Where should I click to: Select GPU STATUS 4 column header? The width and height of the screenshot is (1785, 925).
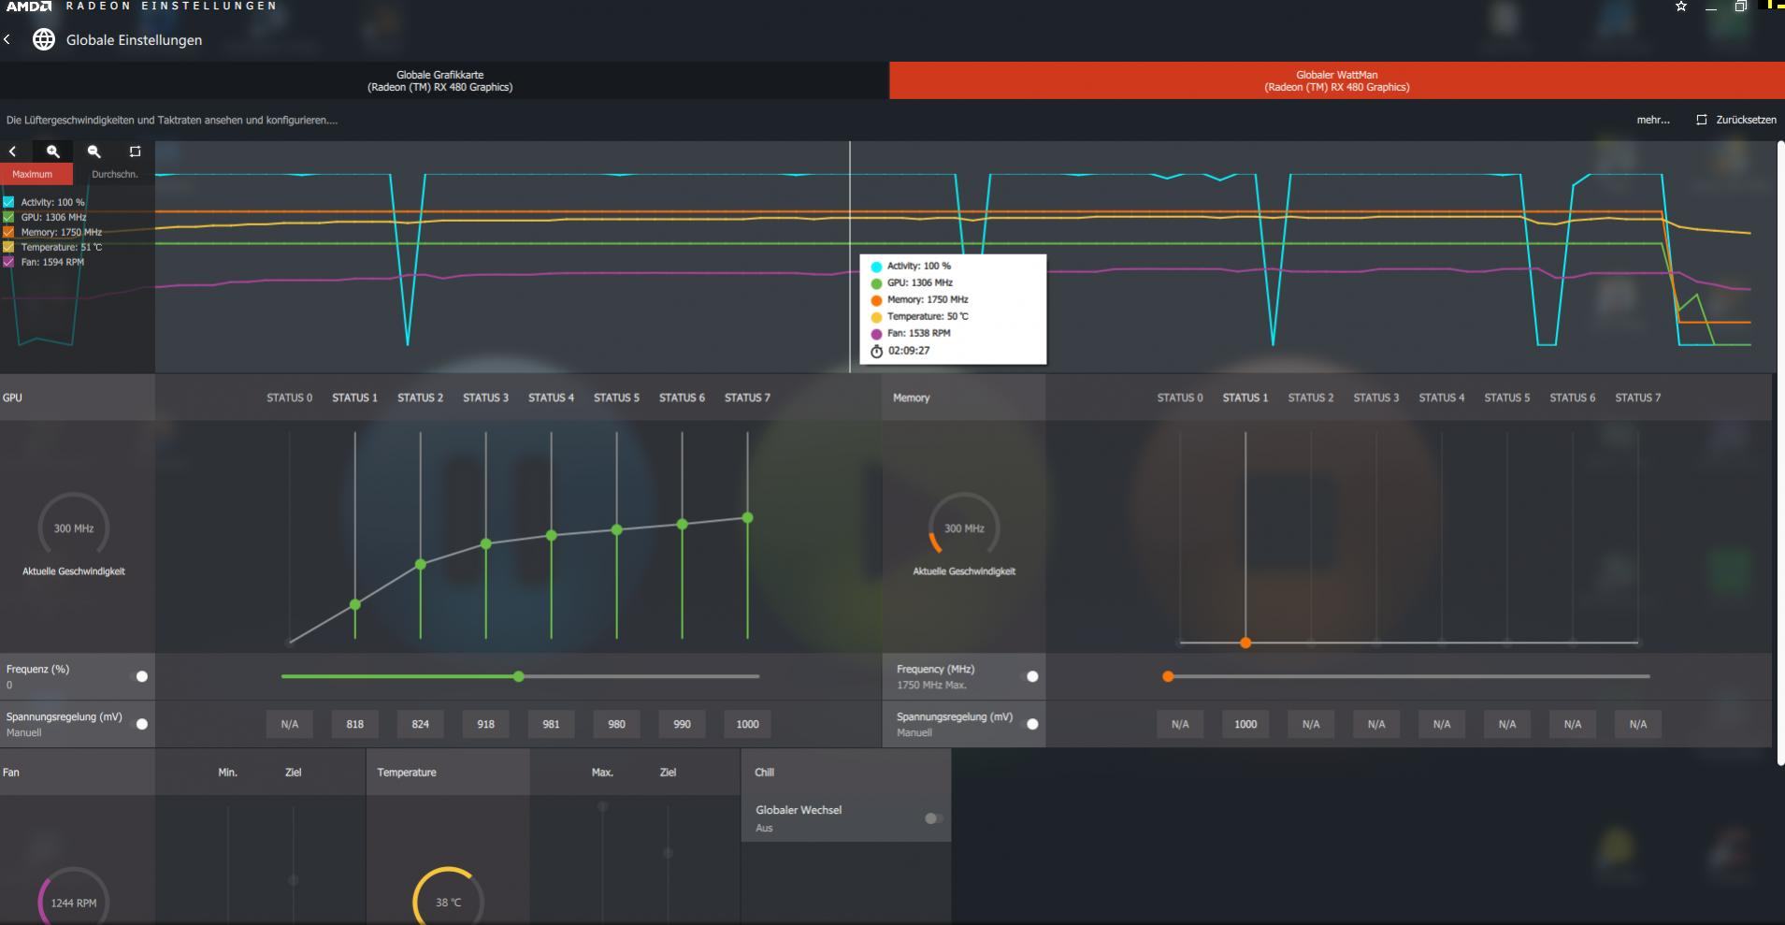(551, 397)
